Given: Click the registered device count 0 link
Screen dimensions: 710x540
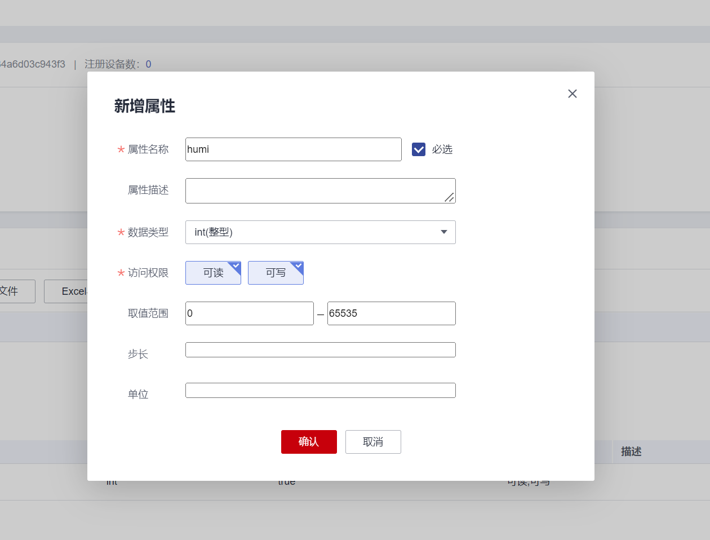Looking at the screenshot, I should click(148, 64).
